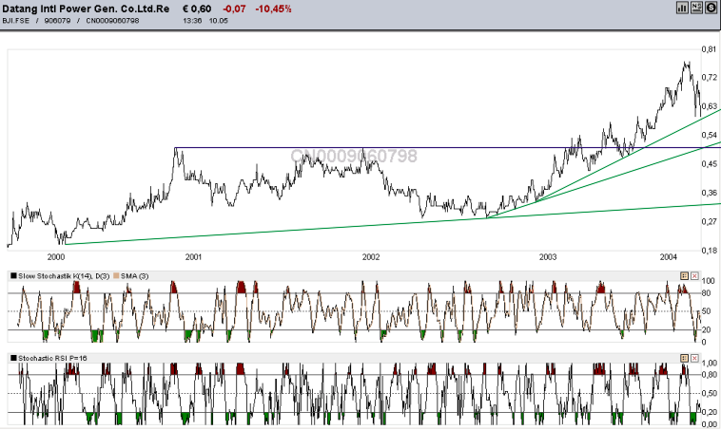Open the bar chart view icon
The image size is (721, 430).
point(682,8)
